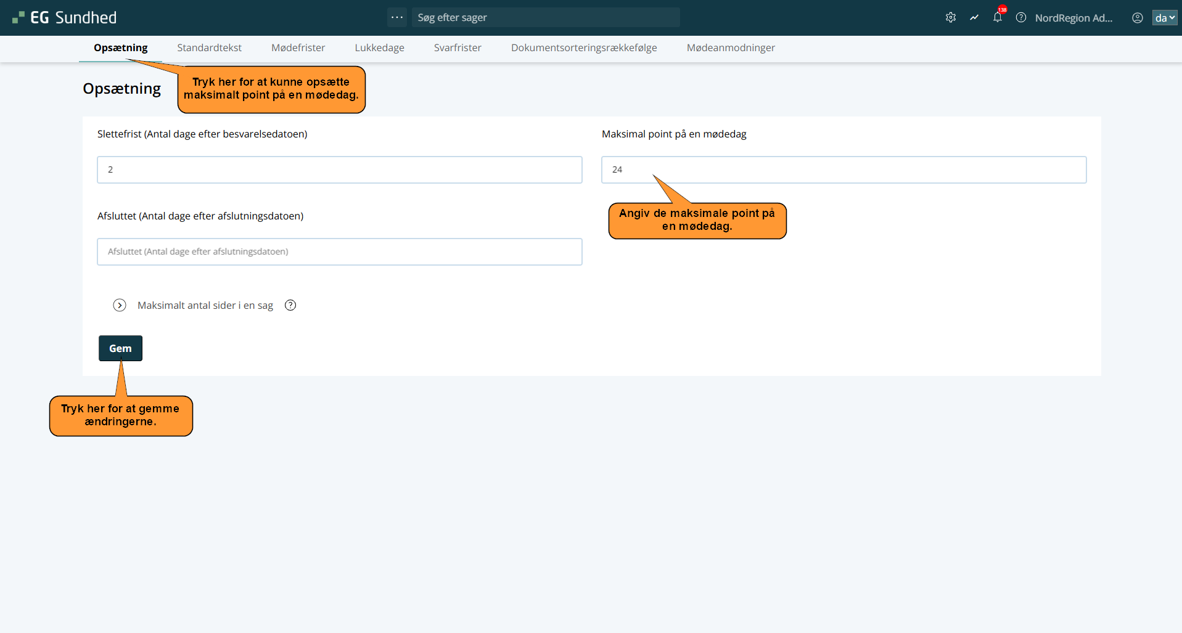The height and width of the screenshot is (633, 1182).
Task: Open the three-dots menu beside search
Action: (397, 17)
